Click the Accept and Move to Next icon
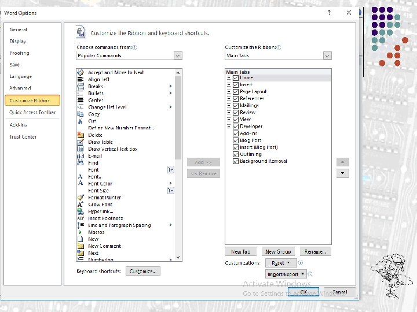 [81, 72]
